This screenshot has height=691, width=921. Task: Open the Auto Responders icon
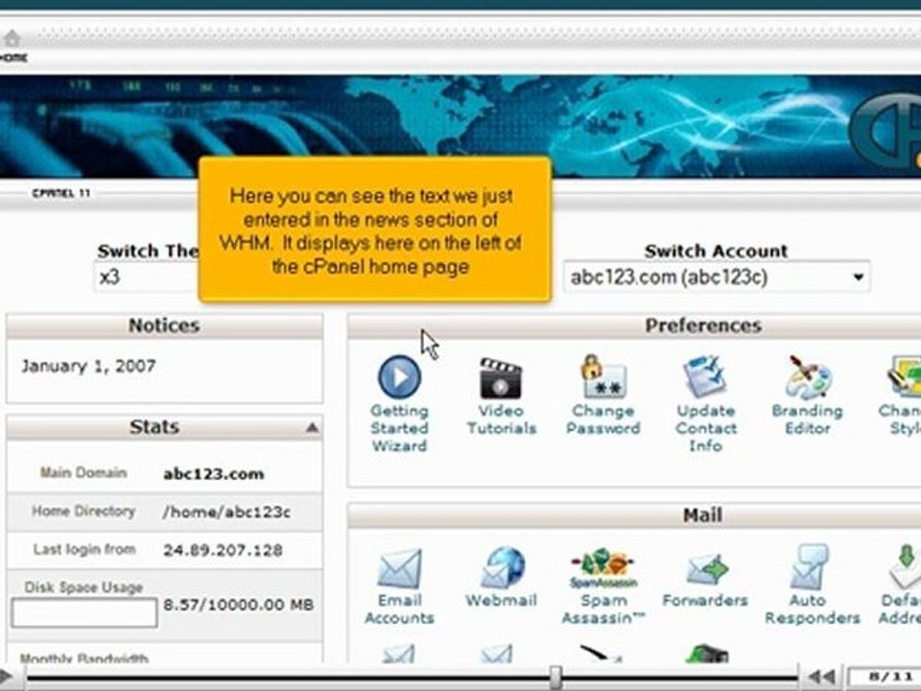click(x=809, y=567)
